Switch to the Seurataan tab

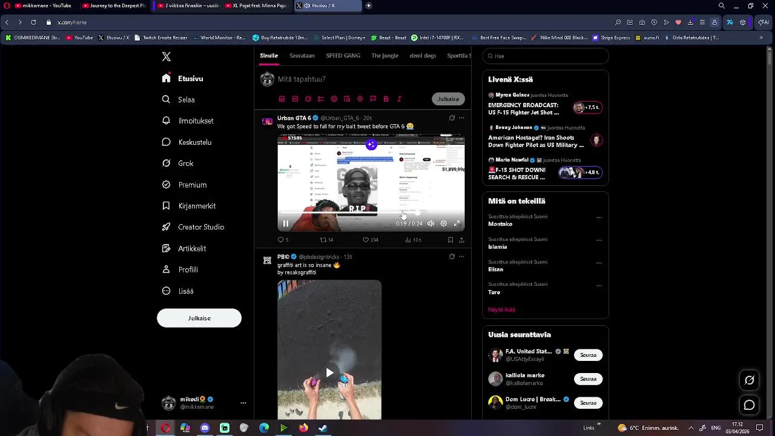click(x=302, y=56)
